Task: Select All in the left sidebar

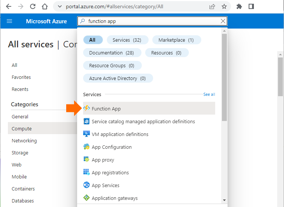Action: click(x=14, y=65)
